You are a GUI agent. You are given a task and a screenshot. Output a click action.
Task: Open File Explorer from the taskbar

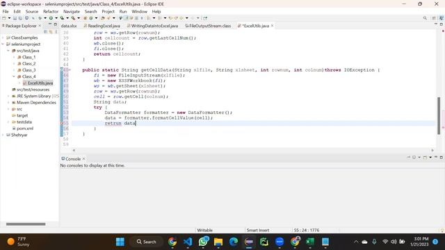[218, 242]
